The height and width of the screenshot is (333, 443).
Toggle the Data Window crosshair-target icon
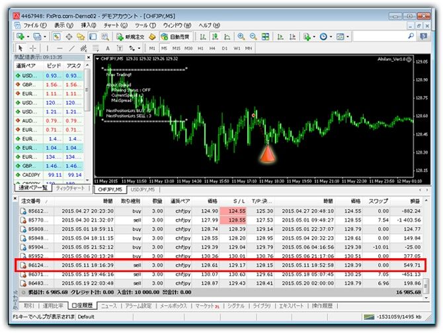[69, 37]
